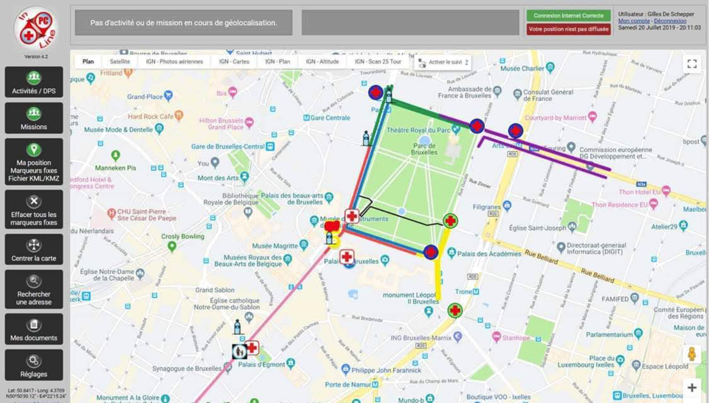Open the Missions panel
This screenshot has height=403, width=709.
34,118
